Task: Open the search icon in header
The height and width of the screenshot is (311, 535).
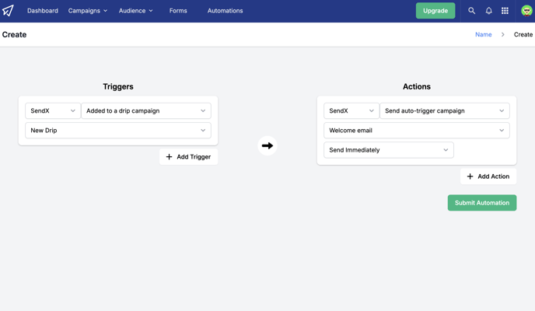Action: click(471, 11)
